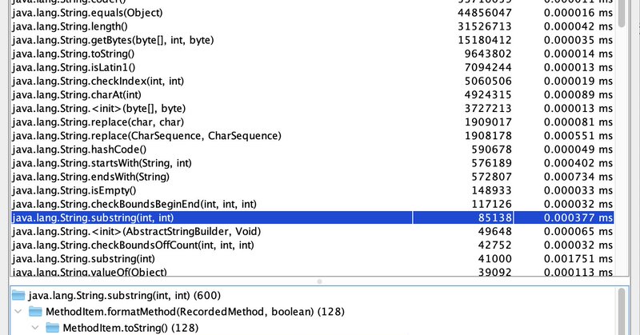Image resolution: width=640 pixels, height=335 pixels.
Task: Select the java.lang.String.hashCode() row
Action: pos(312,150)
